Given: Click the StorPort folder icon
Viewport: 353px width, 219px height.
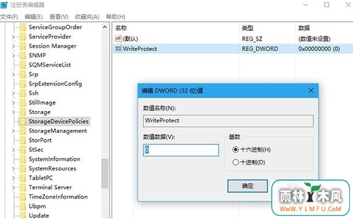Looking at the screenshot, I should point(23,140).
